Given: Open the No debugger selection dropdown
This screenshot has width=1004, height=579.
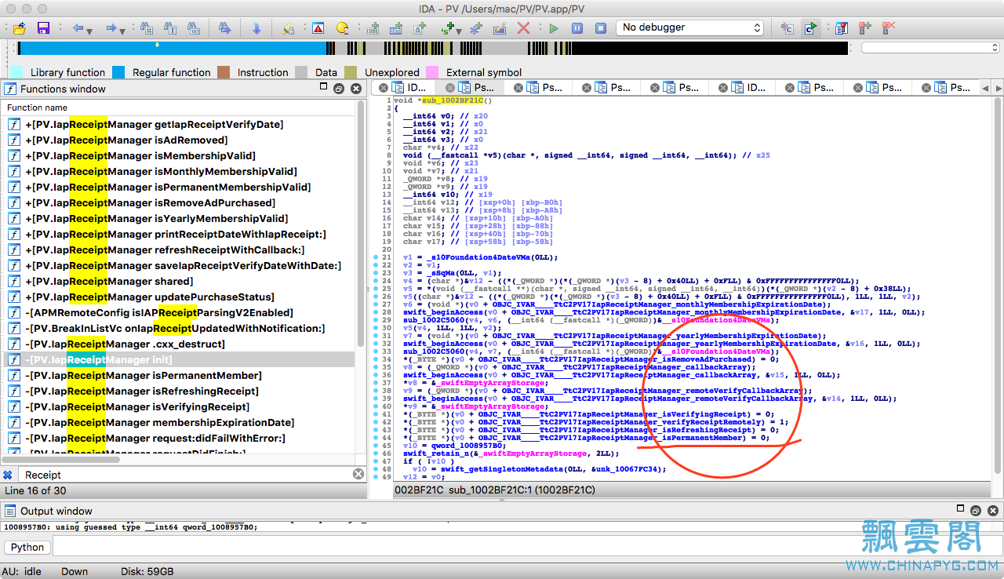Looking at the screenshot, I should pos(690,27).
